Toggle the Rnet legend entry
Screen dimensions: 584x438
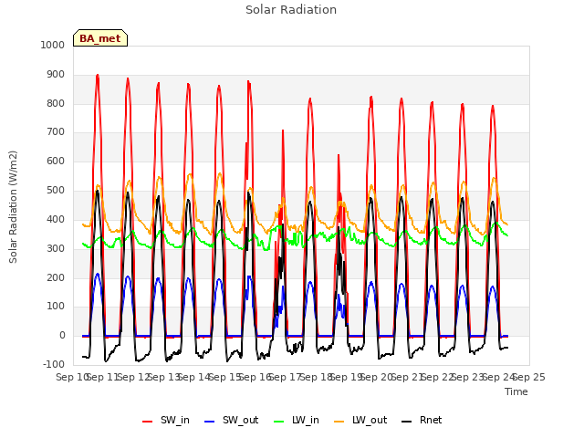tap(422, 420)
